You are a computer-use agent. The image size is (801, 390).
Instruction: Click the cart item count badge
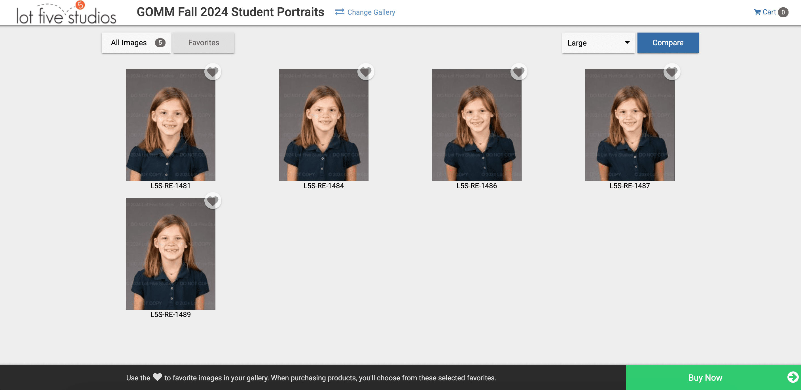pos(783,12)
